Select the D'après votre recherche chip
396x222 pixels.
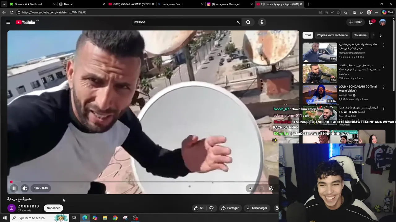(333, 35)
